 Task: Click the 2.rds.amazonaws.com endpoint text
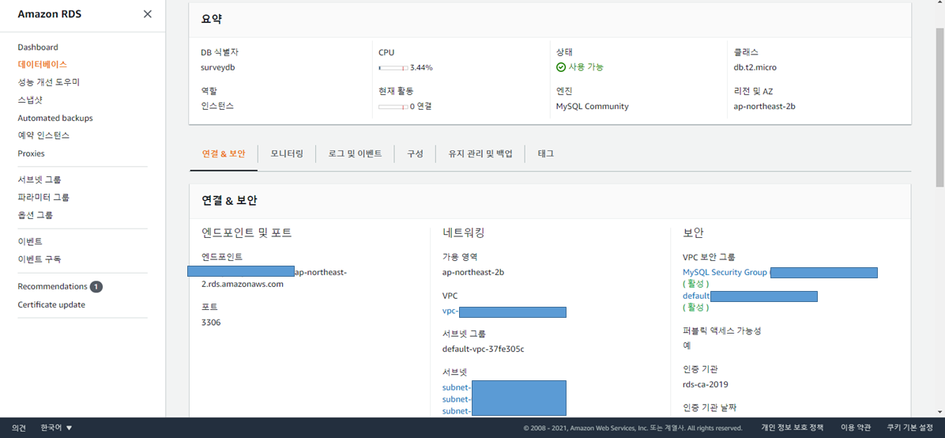(243, 284)
